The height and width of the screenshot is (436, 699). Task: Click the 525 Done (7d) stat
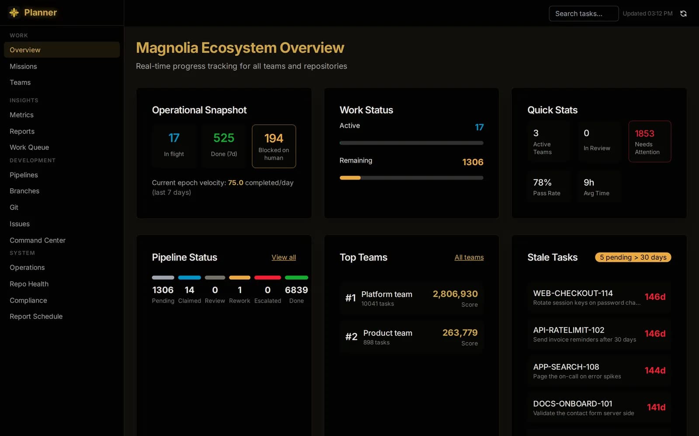[x=224, y=146]
